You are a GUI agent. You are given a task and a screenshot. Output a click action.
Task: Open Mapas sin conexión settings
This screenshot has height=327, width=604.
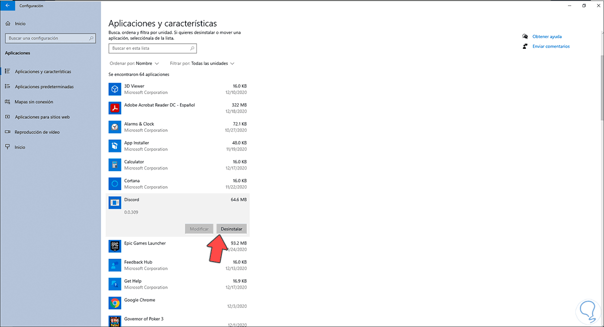tap(50, 102)
